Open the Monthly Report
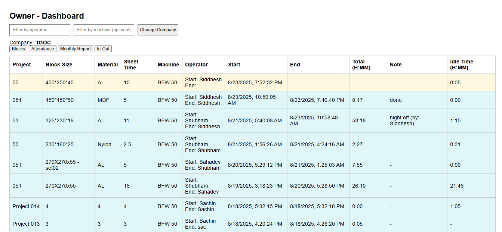This screenshot has height=232, width=502. [x=76, y=49]
